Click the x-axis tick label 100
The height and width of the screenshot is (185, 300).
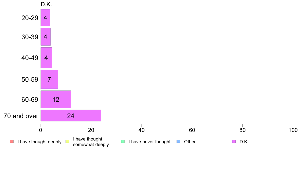coord(293,130)
